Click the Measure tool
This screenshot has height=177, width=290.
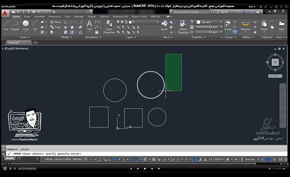(x=245, y=25)
